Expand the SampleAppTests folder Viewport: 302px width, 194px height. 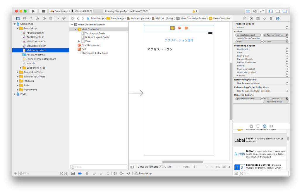18,72
